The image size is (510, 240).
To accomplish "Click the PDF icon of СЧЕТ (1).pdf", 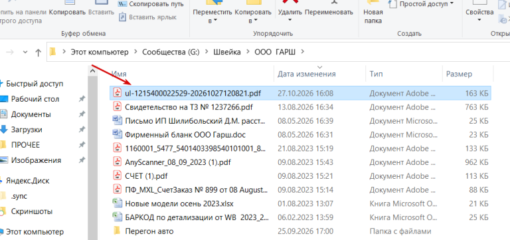I will [x=117, y=176].
